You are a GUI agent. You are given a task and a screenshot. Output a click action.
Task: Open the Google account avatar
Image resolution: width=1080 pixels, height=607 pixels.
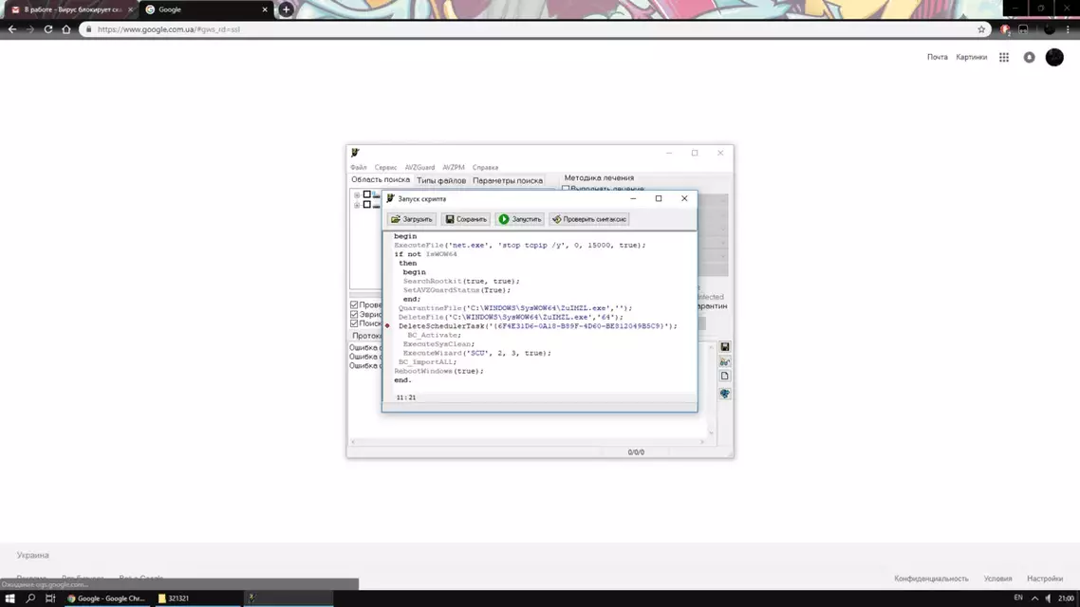pos(1054,57)
